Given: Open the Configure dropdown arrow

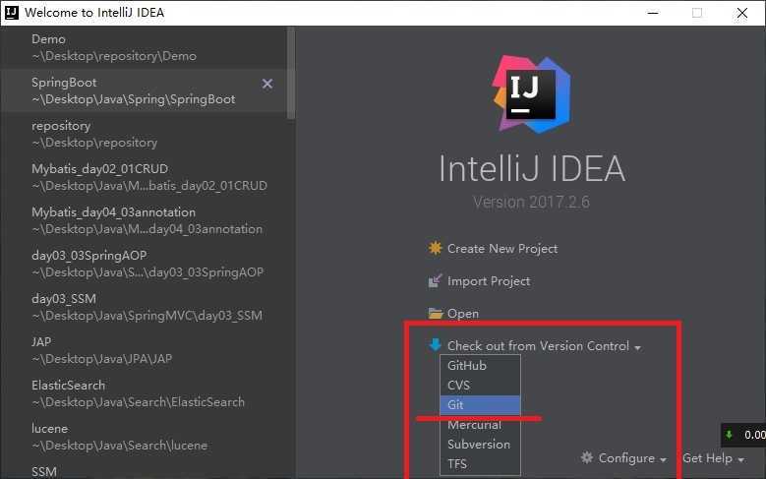Looking at the screenshot, I should pos(663,460).
